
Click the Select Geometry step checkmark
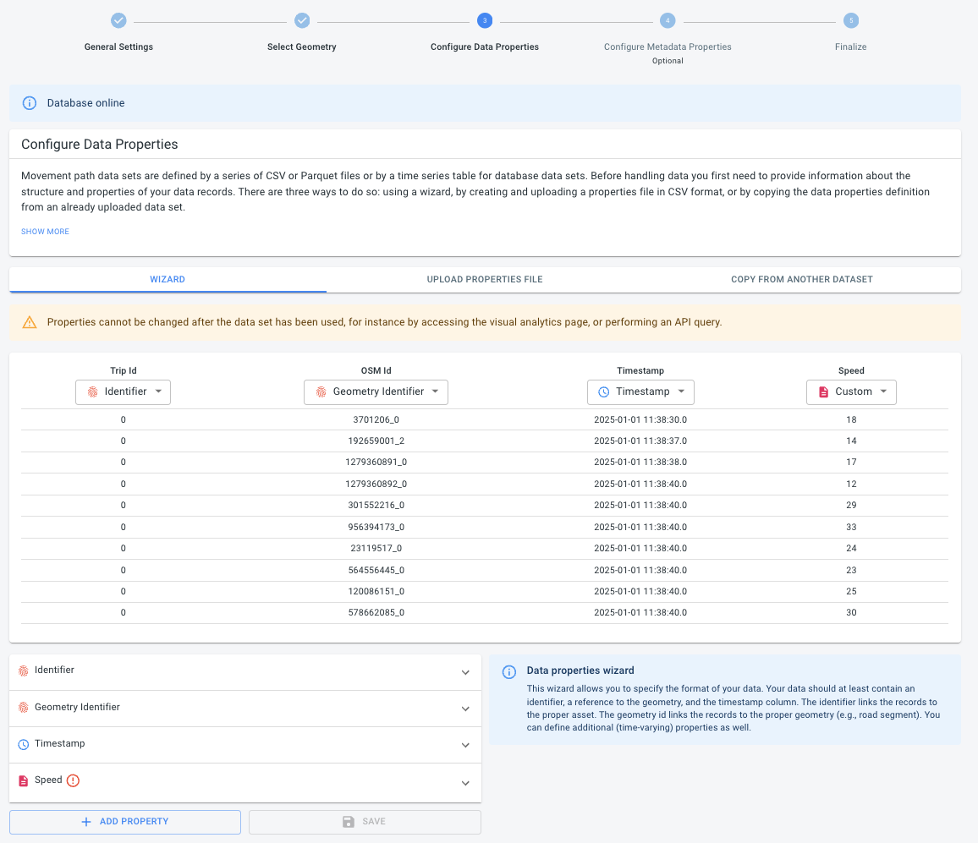coord(302,20)
